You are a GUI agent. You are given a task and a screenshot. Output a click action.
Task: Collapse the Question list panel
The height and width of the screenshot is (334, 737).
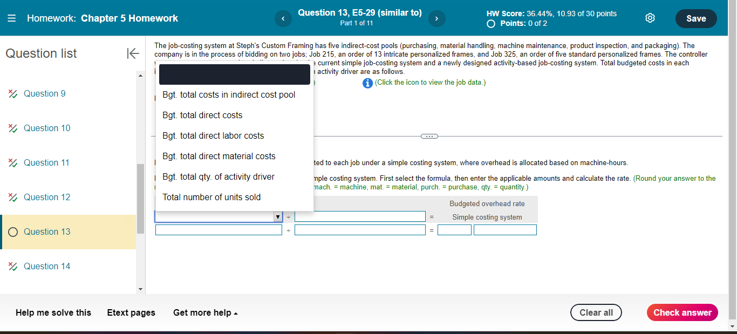(x=133, y=53)
